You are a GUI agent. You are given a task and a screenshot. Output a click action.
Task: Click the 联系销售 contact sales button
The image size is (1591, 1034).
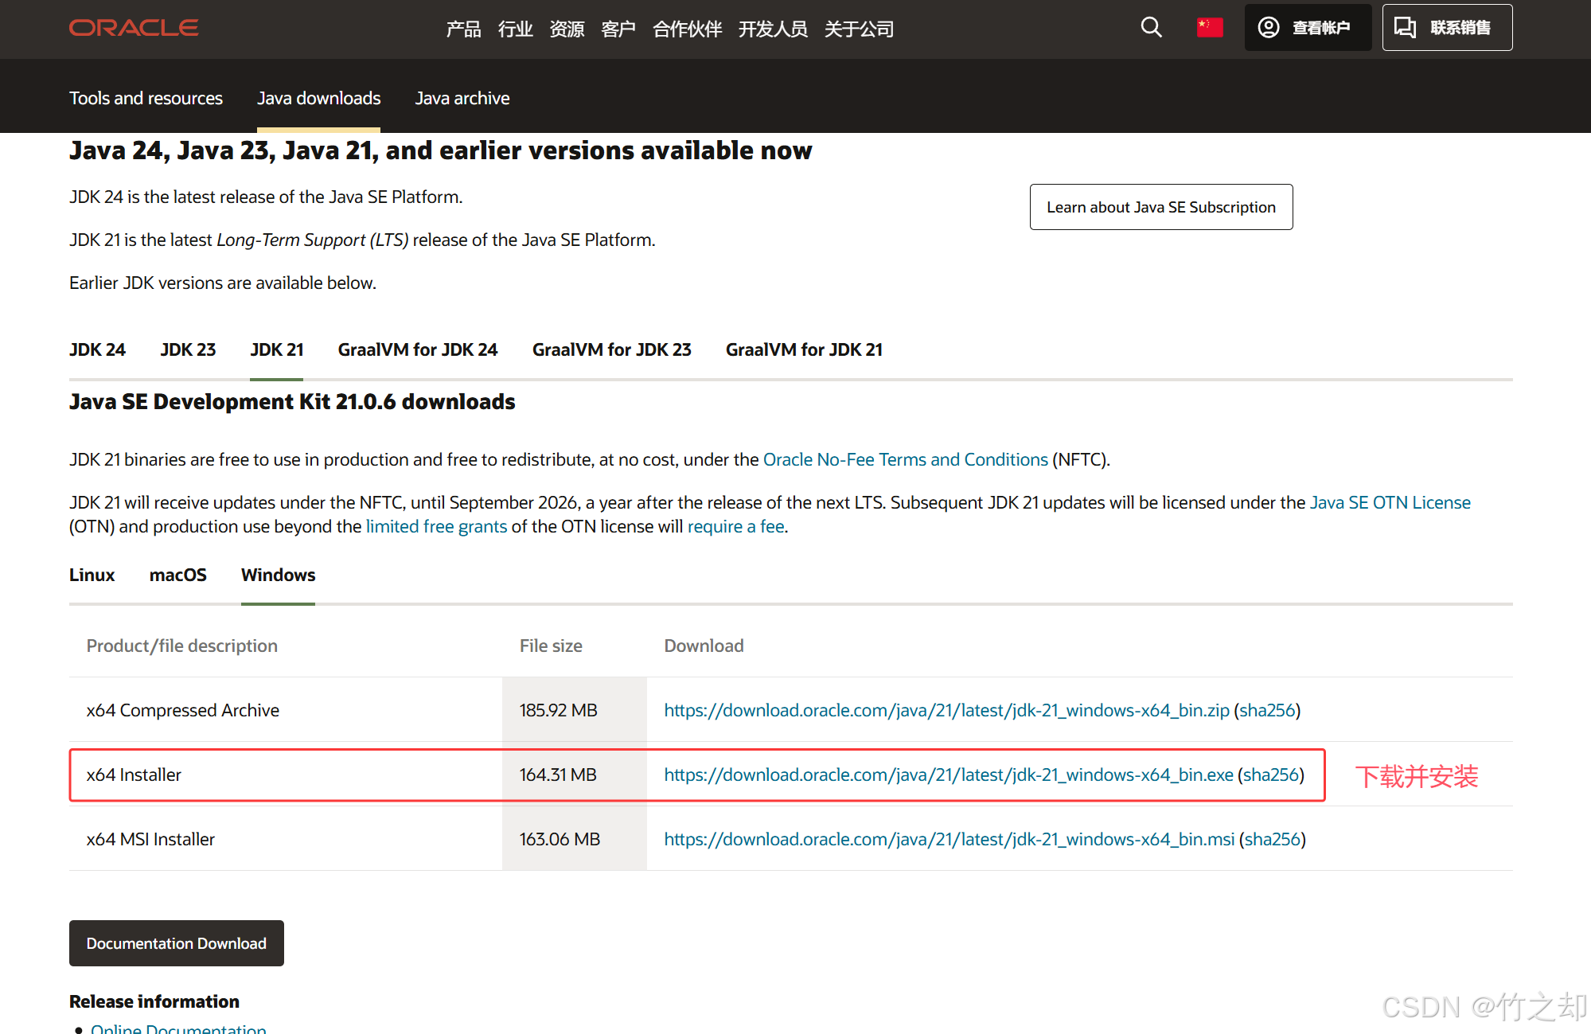point(1446,28)
